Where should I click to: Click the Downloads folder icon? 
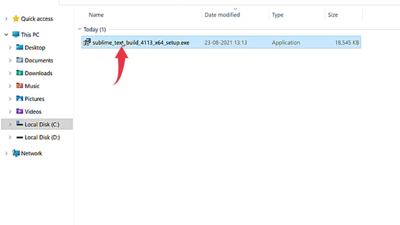pos(20,73)
